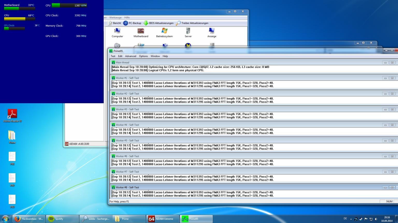
Task: Select the Prime folder on the desktop
Action: point(12,137)
